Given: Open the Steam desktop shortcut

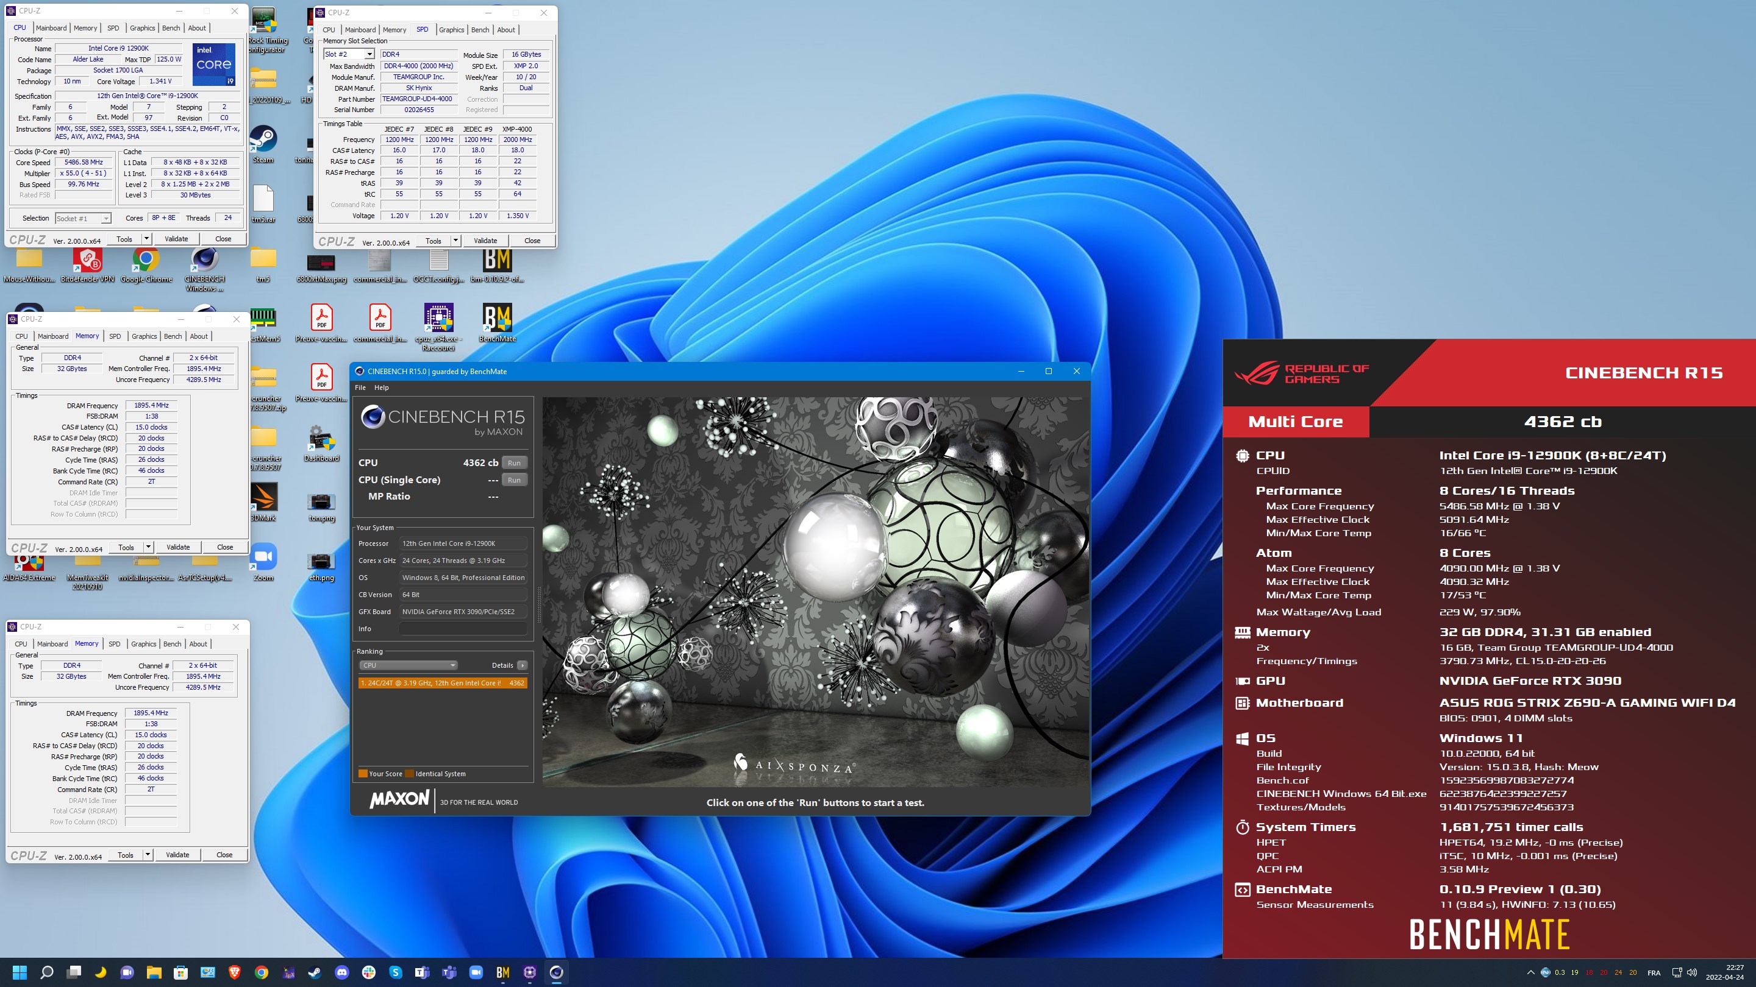Looking at the screenshot, I should click(x=262, y=144).
